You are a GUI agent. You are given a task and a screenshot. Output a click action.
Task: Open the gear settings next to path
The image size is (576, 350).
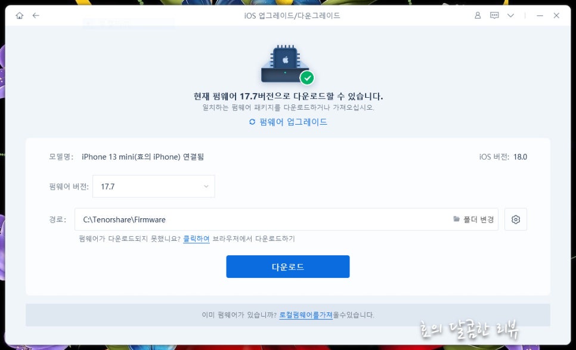[516, 219]
